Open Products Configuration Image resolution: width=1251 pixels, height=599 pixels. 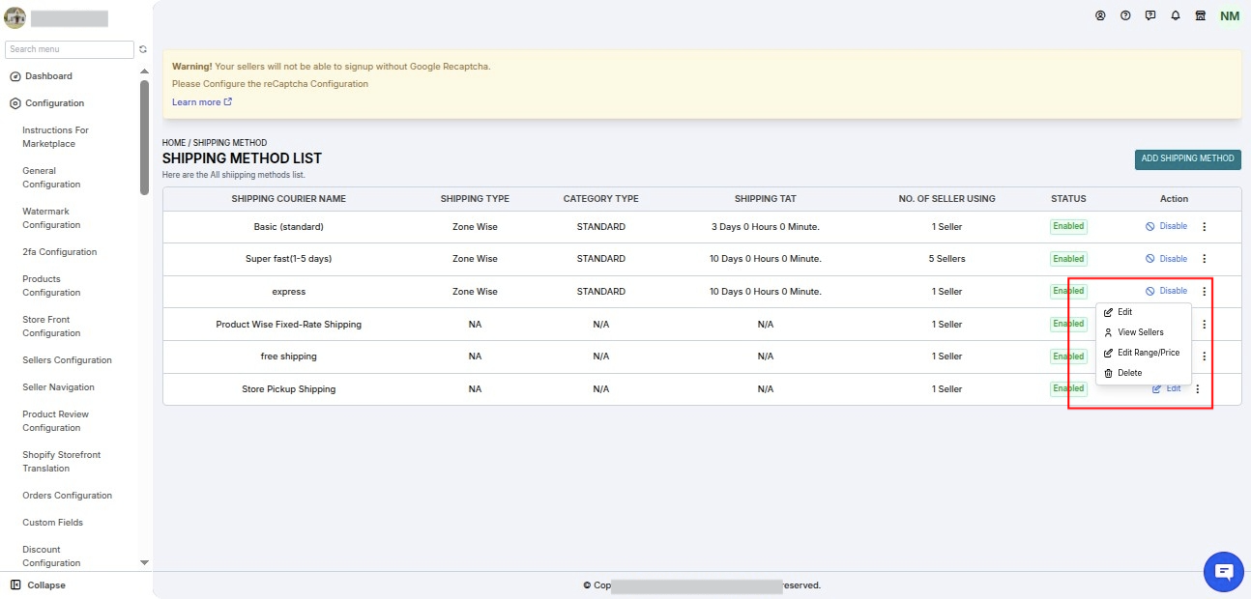[x=51, y=286]
